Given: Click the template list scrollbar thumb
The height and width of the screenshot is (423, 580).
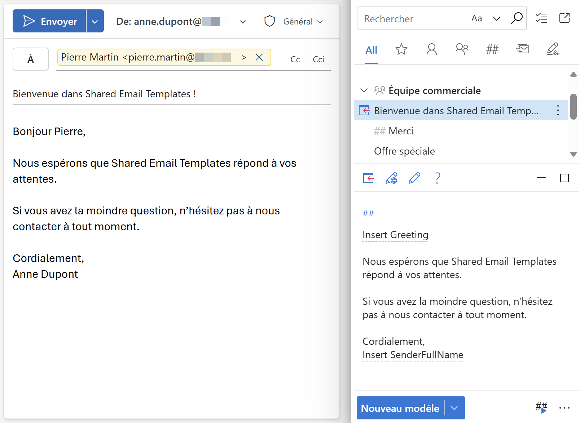Looking at the screenshot, I should coord(573,106).
